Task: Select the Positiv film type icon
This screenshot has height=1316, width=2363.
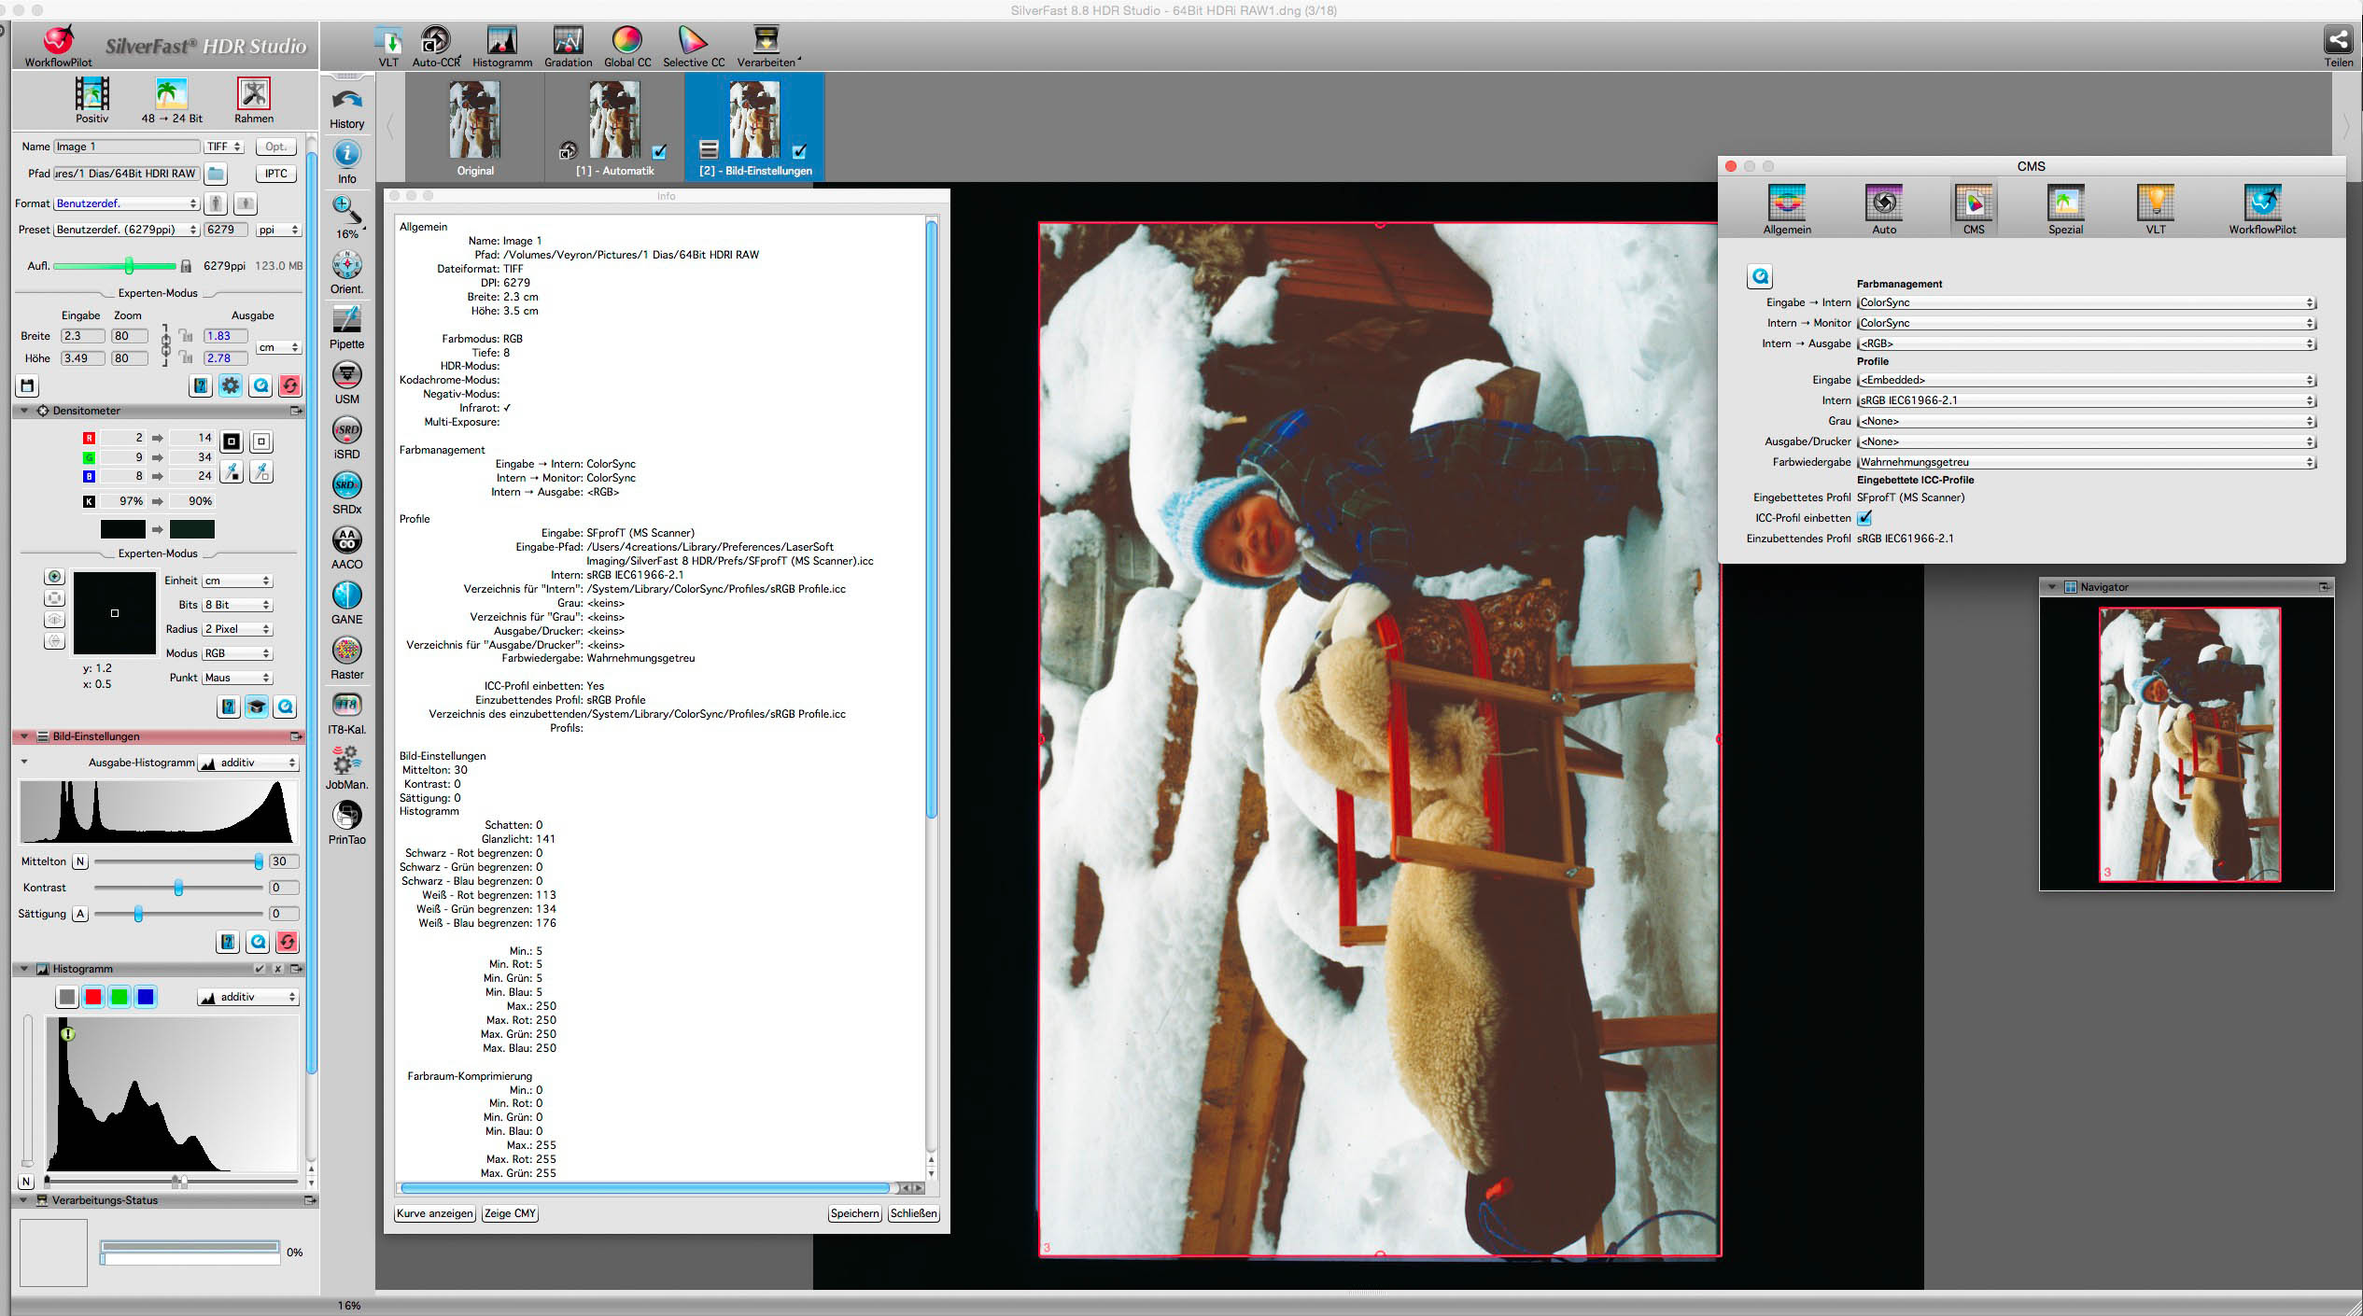Action: coord(91,93)
